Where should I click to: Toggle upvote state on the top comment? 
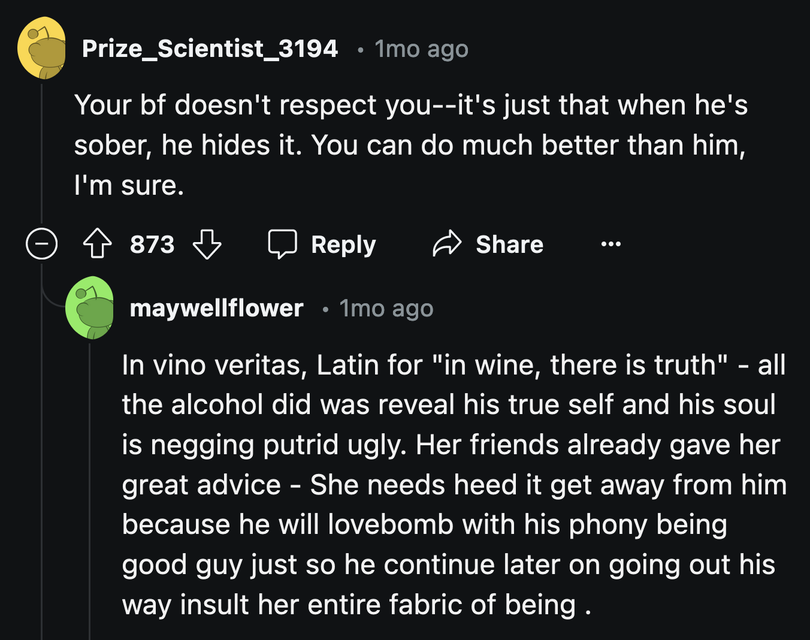click(98, 244)
